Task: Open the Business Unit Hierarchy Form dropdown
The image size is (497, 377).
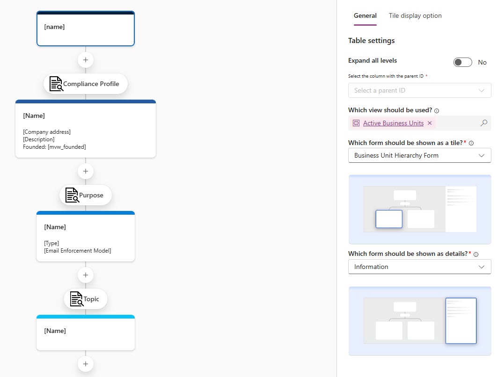Action: tap(419, 155)
